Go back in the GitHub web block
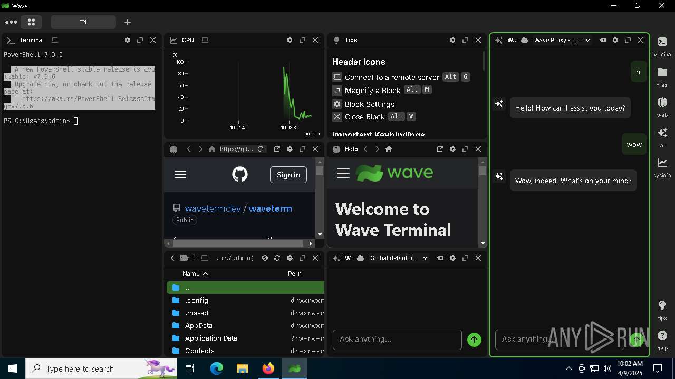This screenshot has width=675, height=379. click(x=189, y=149)
